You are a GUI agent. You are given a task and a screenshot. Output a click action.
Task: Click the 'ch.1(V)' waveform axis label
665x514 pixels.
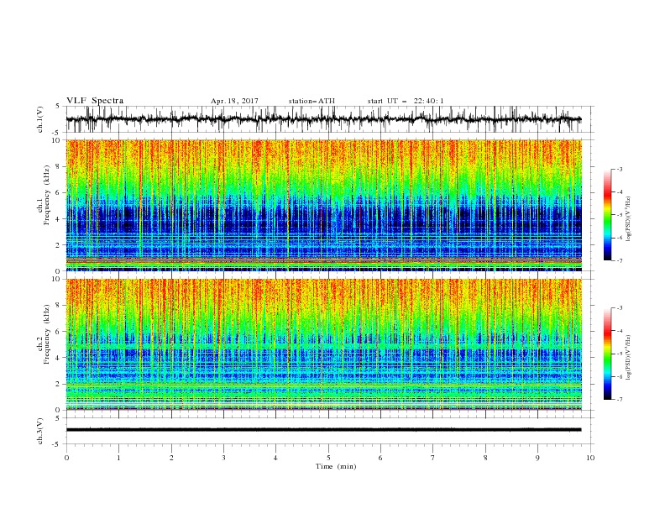point(39,119)
